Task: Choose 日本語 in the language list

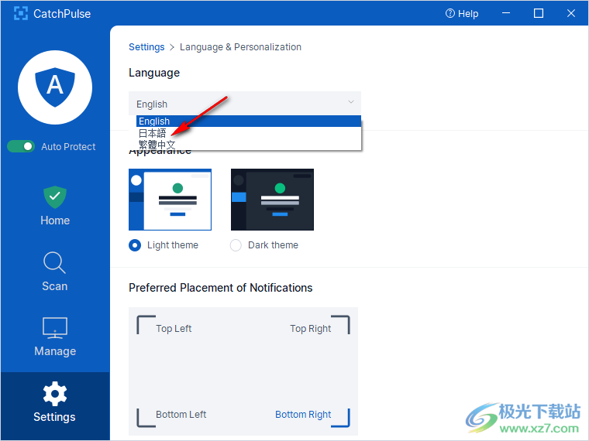Action: (x=248, y=133)
